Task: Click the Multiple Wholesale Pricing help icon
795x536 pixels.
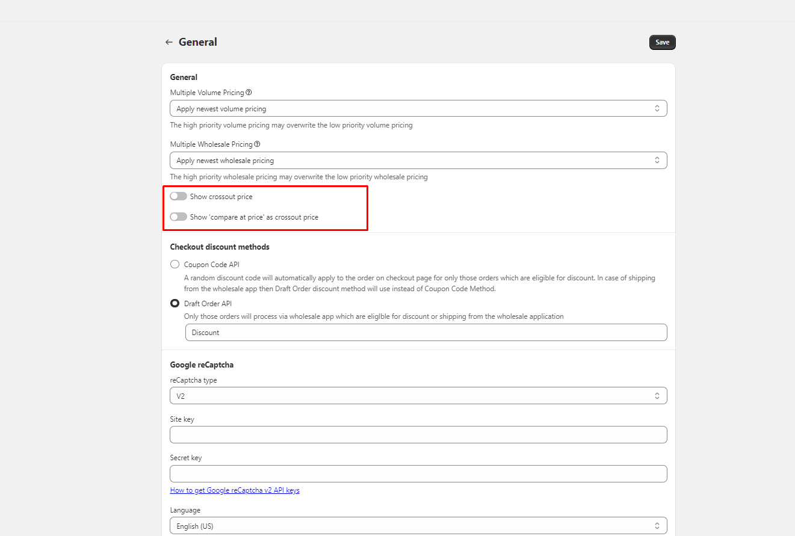Action: coord(257,144)
